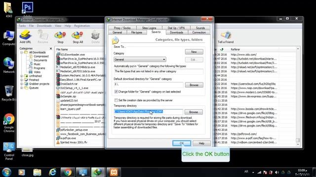Image resolution: width=316 pixels, height=177 pixels.
Task: Expand the Queues node
Action: 22,88
